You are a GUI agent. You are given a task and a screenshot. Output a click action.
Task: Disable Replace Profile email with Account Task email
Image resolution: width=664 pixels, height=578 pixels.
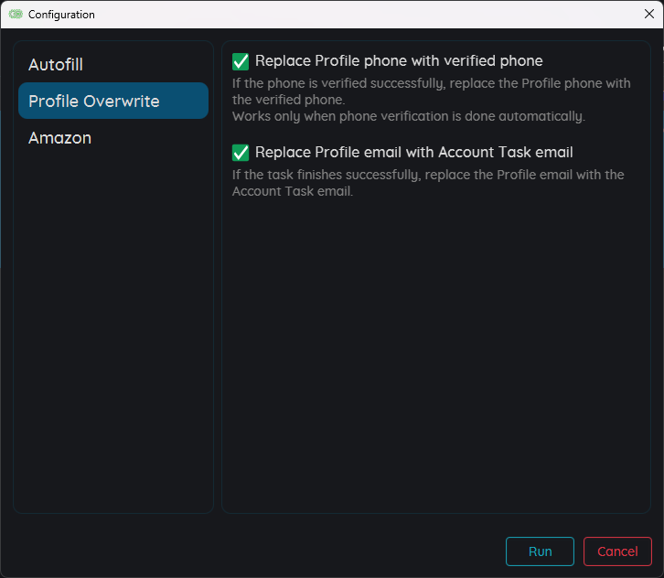[241, 153]
